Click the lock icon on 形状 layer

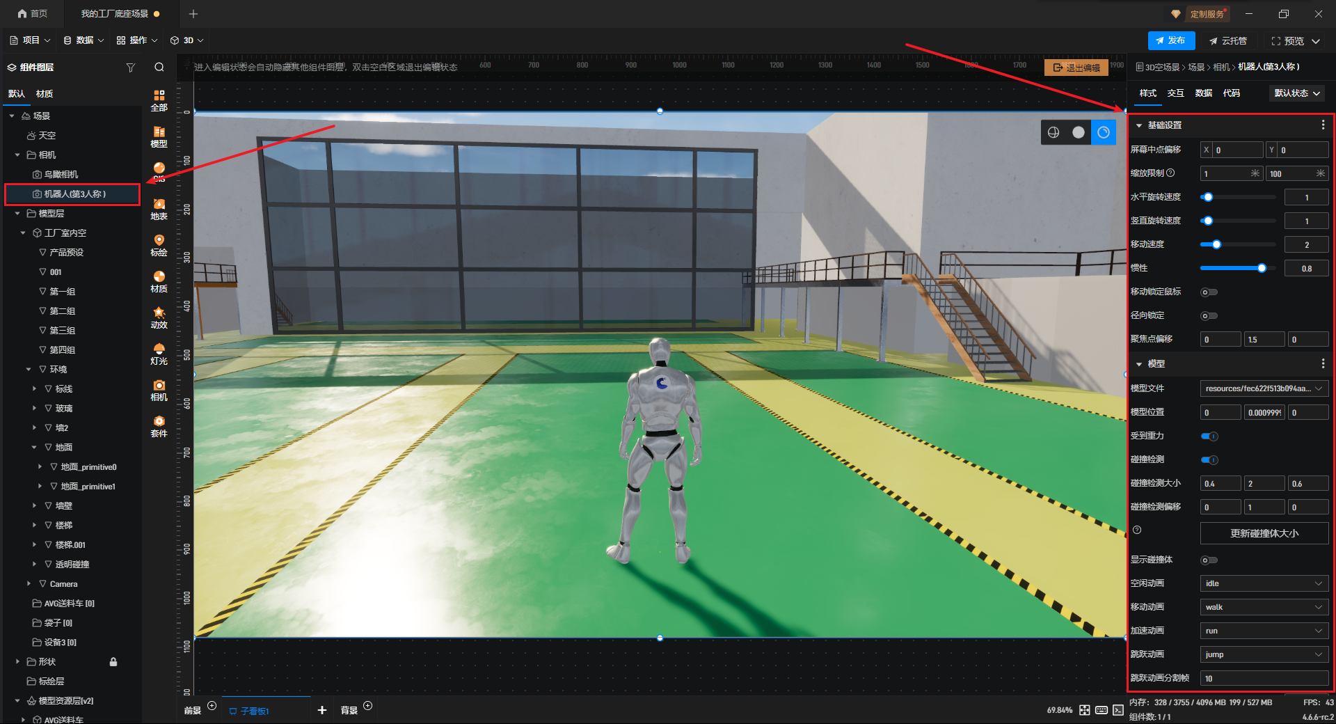[x=113, y=662]
